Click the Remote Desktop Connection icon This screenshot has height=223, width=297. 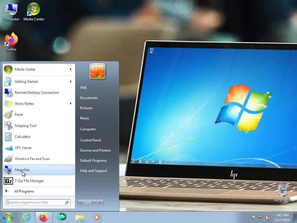(8, 93)
